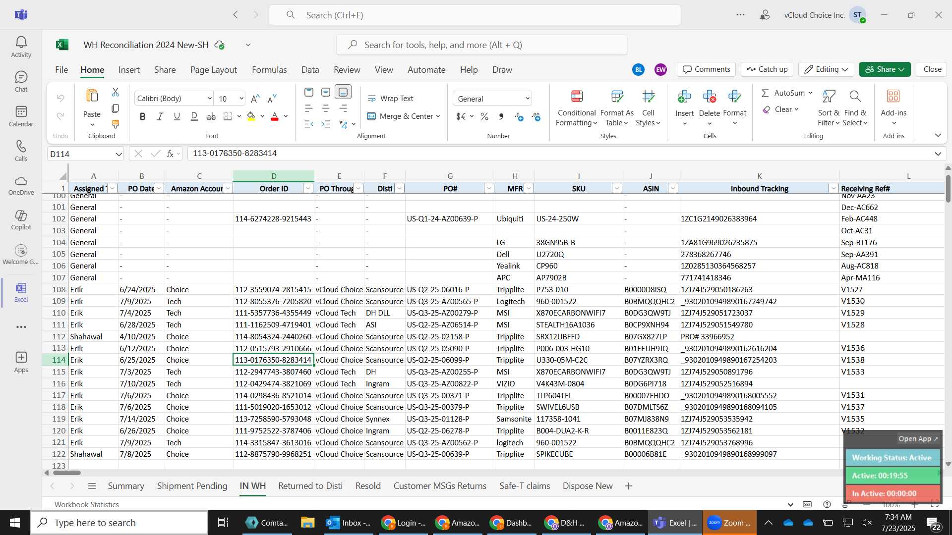This screenshot has width=952, height=535.
Task: Open Calls in Teams sidebar
Action: click(x=21, y=151)
